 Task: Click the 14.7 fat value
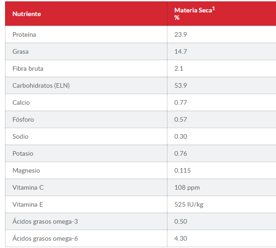181,51
